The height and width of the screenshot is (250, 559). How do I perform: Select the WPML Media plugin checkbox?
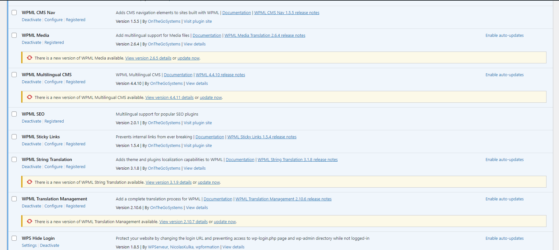click(x=14, y=35)
